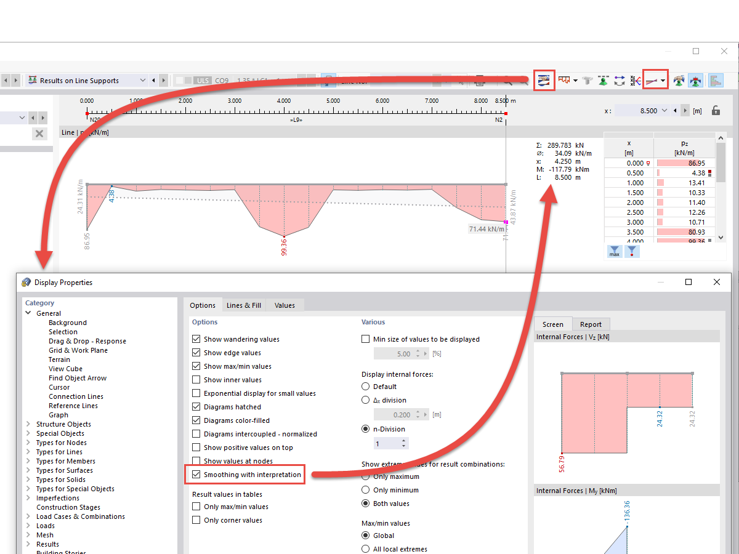Select the green figure analysis icon
This screenshot has width=739, height=554.
pyautogui.click(x=603, y=80)
